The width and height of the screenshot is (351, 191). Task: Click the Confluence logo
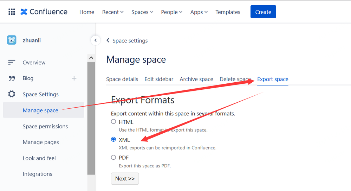click(44, 12)
